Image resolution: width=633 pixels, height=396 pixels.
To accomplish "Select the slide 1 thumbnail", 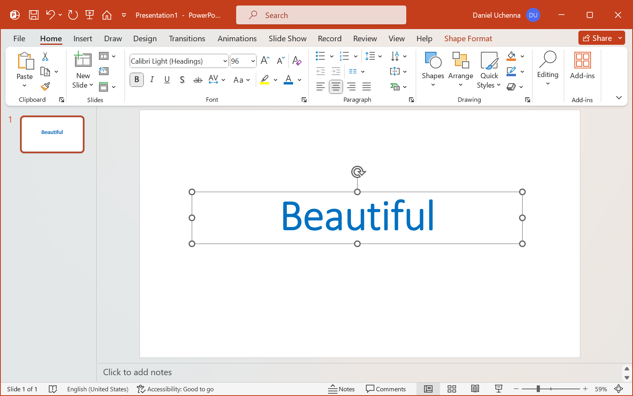I will [52, 134].
